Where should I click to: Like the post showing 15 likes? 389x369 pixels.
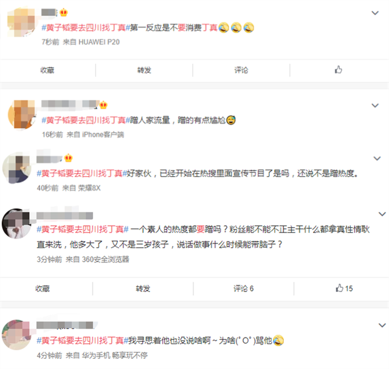[x=344, y=288]
